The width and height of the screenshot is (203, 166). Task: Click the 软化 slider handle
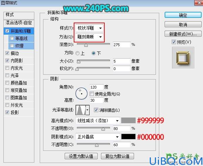pos(77,69)
